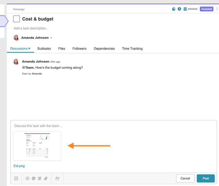Viewport: 219px width, 186px height.
Task: Open the Accepted status dropdown
Action: click(206, 9)
